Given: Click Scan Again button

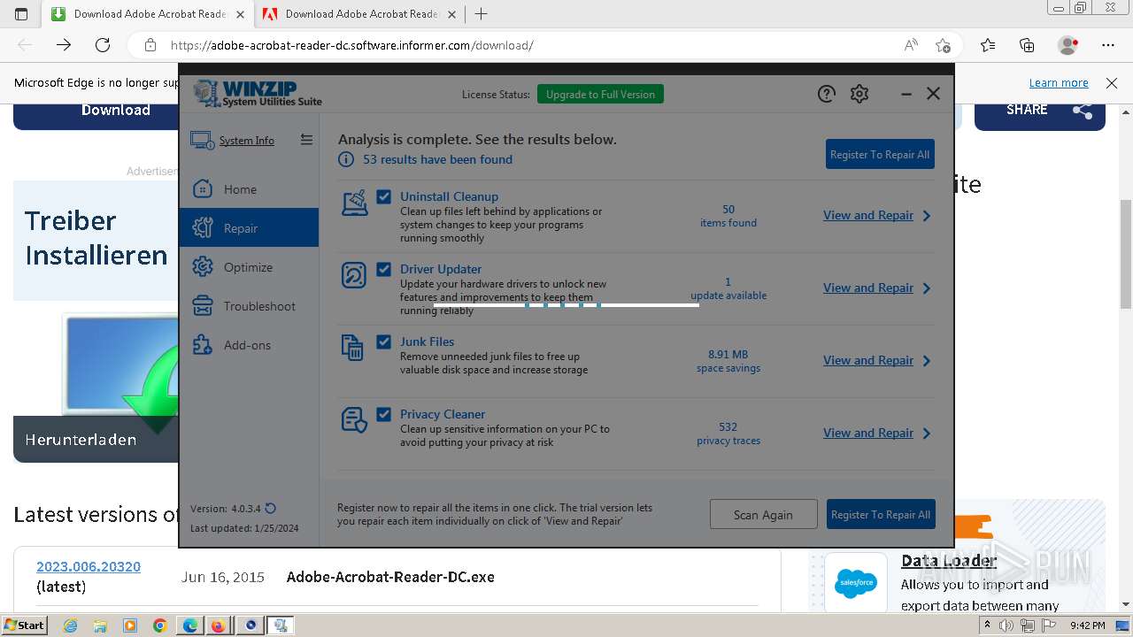Looking at the screenshot, I should point(763,514).
